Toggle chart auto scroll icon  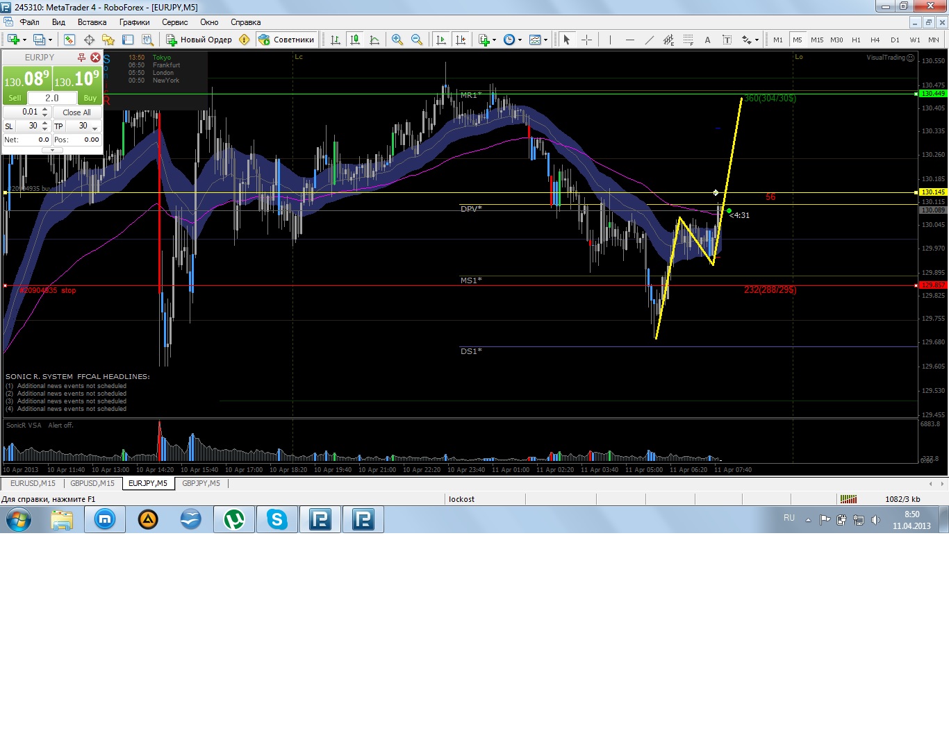441,40
